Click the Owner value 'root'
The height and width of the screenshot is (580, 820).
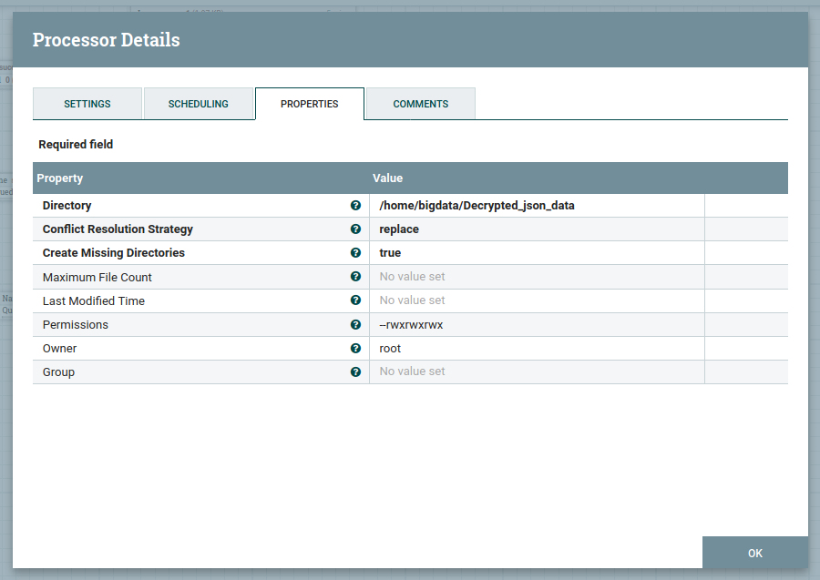tap(390, 348)
